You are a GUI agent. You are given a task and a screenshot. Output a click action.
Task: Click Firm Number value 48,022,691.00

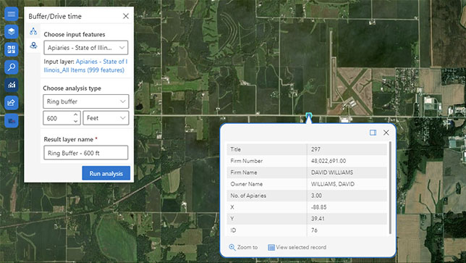tap(329, 161)
